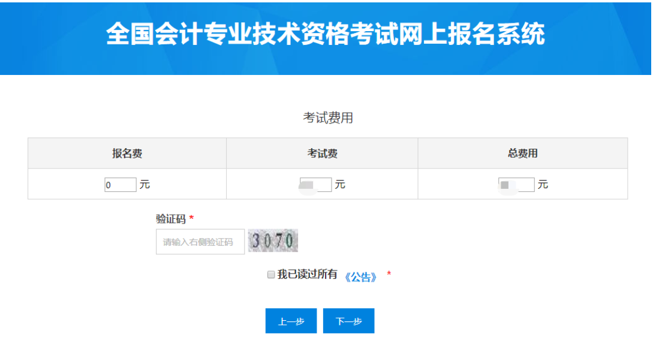The image size is (653, 346).
Task: Tick the 我已读过所有 checkbox
Action: pyautogui.click(x=271, y=275)
